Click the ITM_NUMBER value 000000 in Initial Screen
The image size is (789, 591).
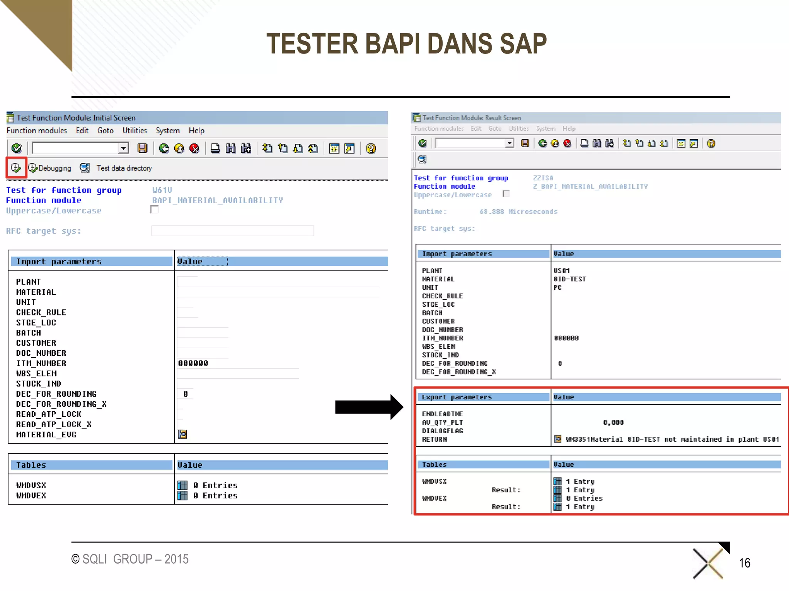(193, 363)
